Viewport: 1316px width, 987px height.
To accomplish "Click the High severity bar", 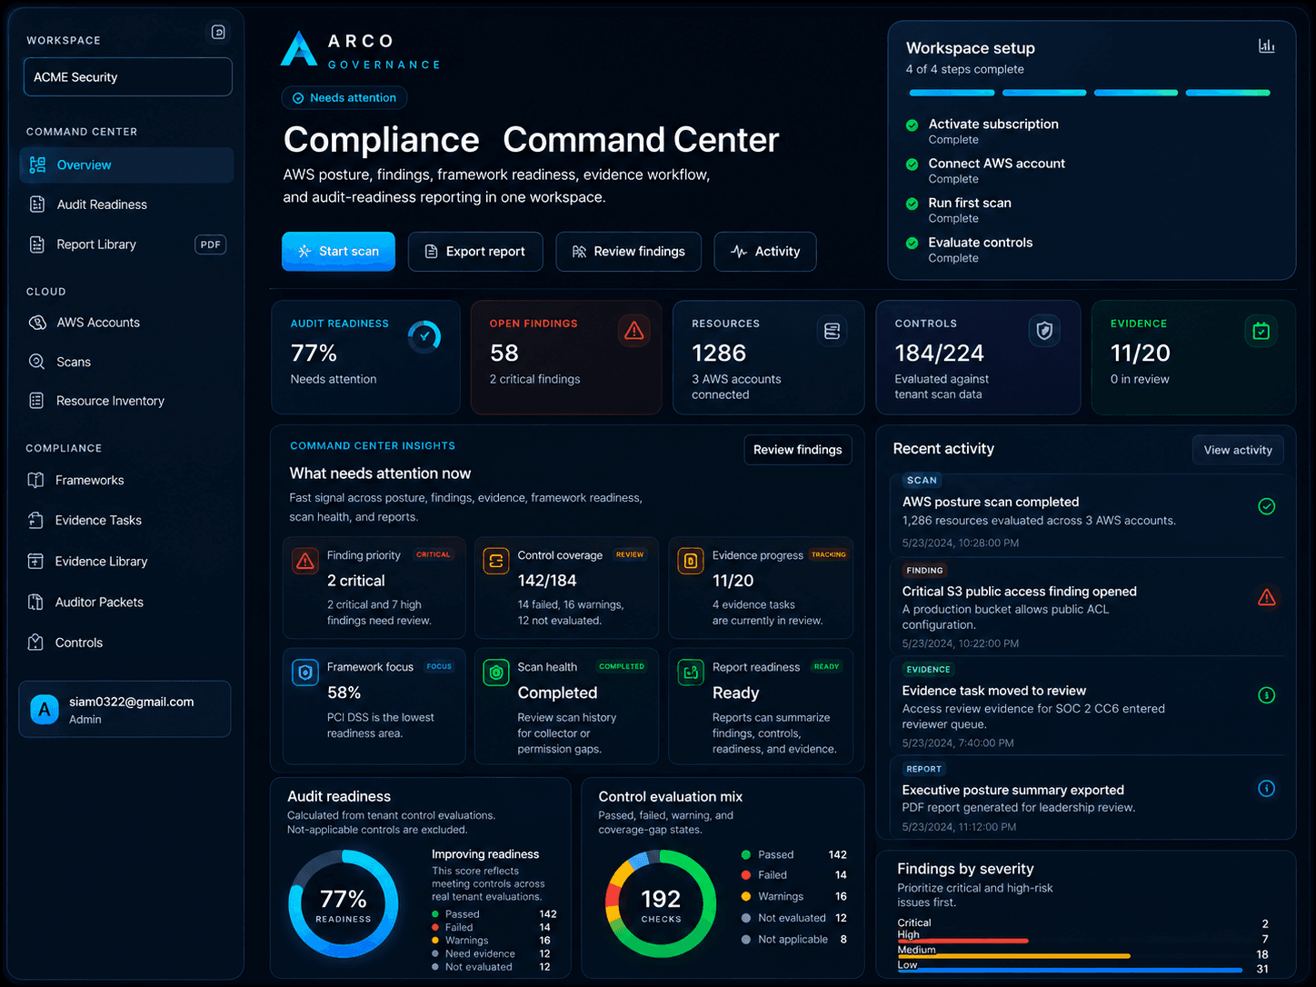I will point(963,941).
